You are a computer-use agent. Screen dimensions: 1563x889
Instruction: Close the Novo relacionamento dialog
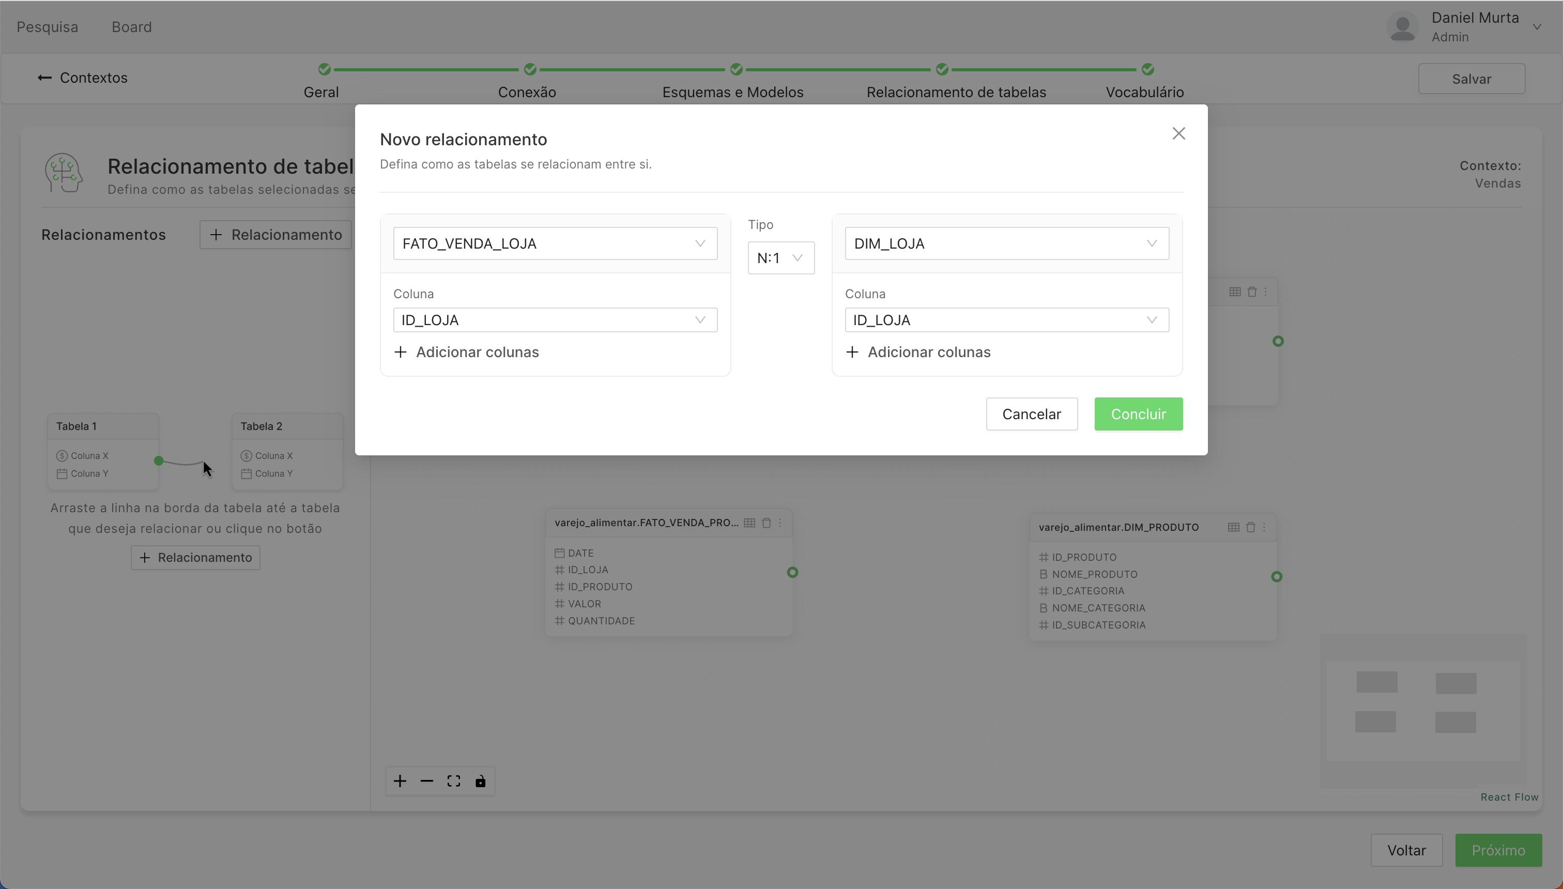tap(1178, 134)
